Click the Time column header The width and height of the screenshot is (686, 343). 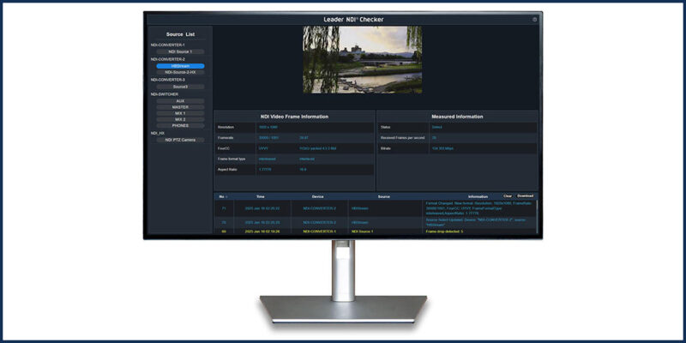point(261,197)
